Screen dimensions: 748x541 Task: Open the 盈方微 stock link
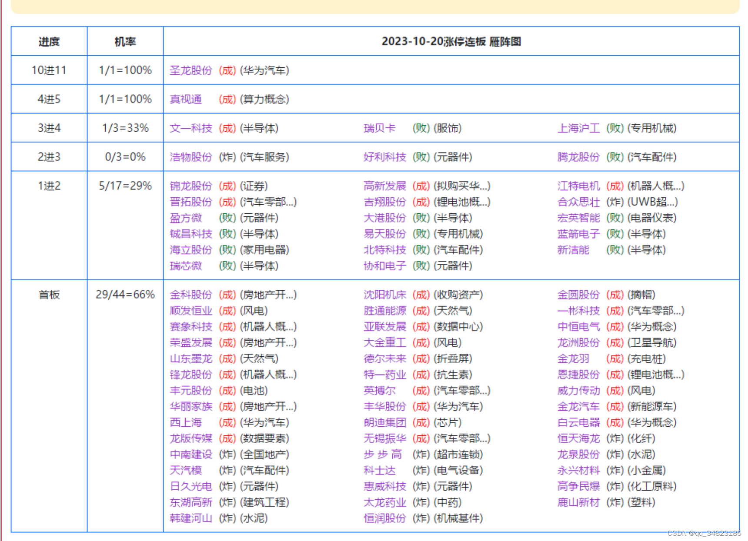(x=186, y=218)
